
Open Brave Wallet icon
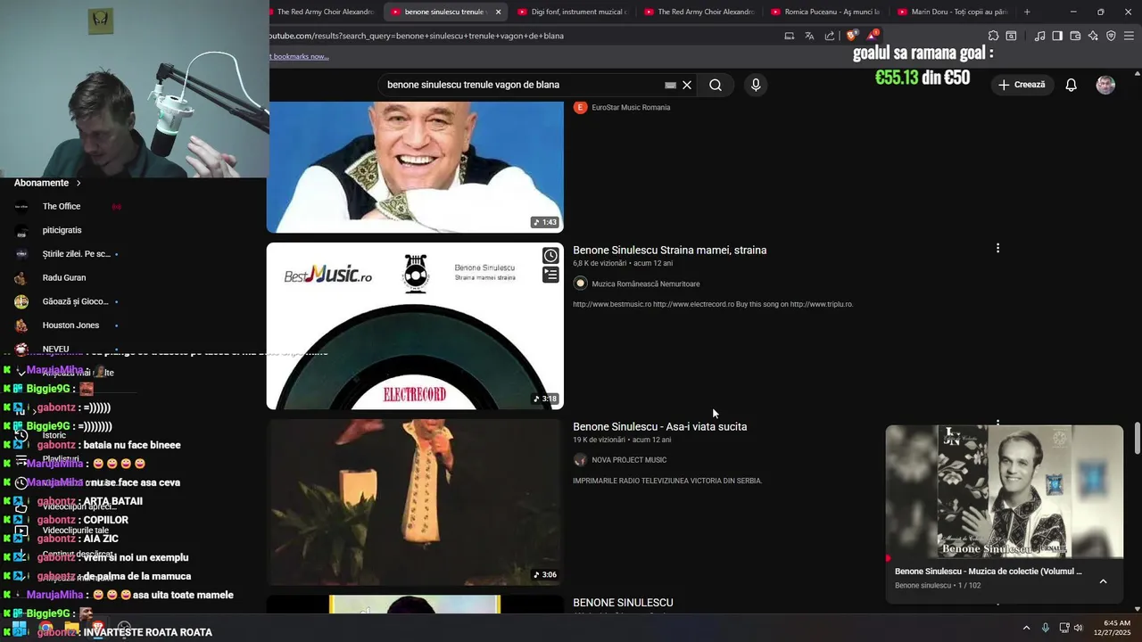click(1075, 36)
